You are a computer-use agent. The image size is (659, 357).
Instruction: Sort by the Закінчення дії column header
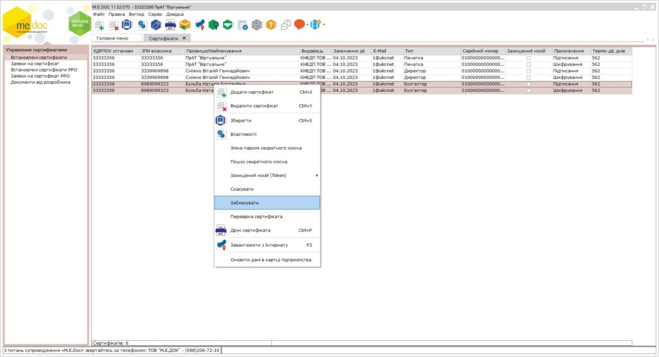point(351,51)
